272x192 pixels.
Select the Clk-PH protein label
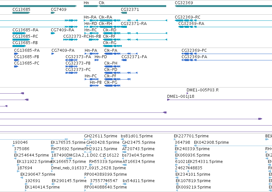click(x=111, y=63)
